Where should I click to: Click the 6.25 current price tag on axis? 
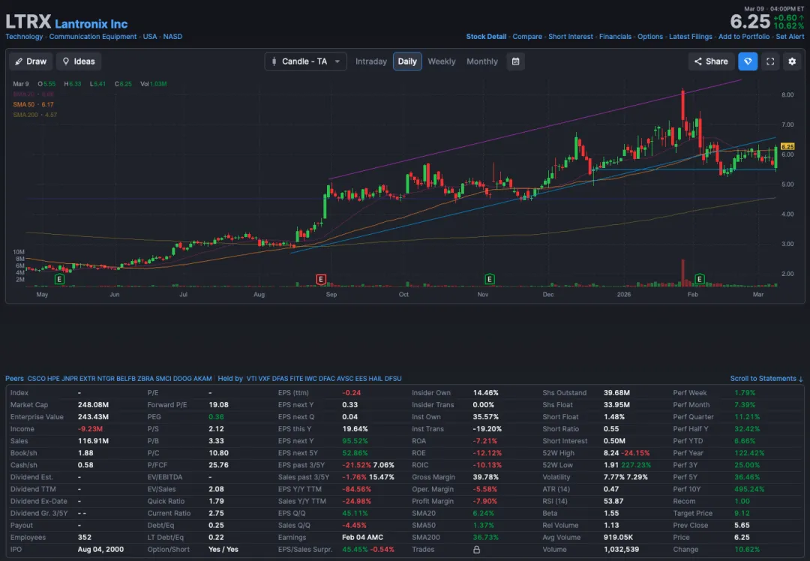787,147
